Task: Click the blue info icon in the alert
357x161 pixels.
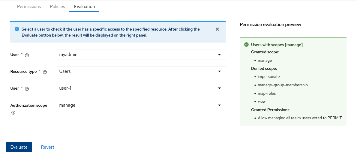Action: coord(16,29)
